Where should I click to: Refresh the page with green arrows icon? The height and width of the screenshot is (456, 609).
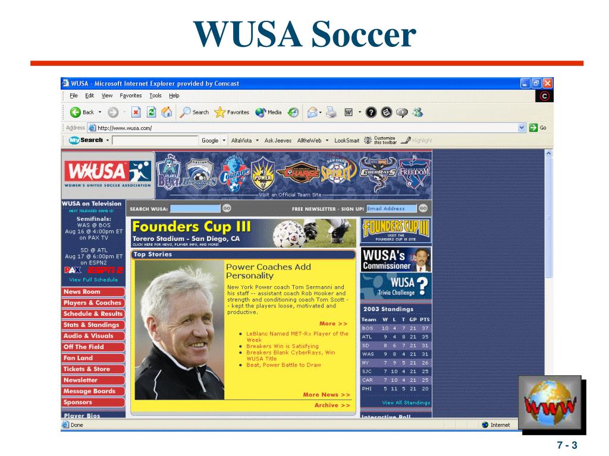tap(151, 112)
